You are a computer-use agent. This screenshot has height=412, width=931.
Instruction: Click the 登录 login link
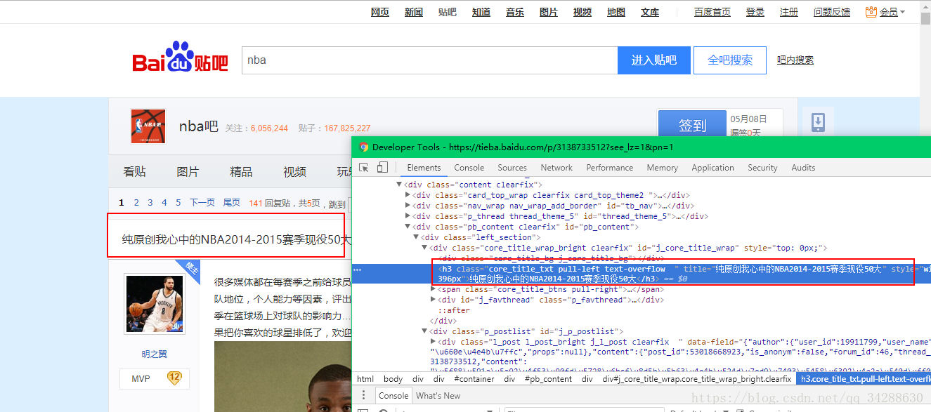click(x=755, y=12)
